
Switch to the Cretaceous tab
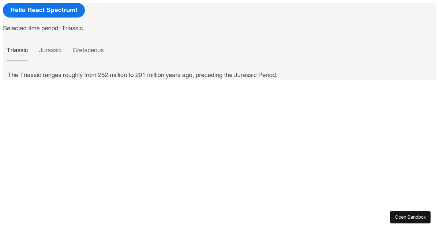(x=88, y=50)
